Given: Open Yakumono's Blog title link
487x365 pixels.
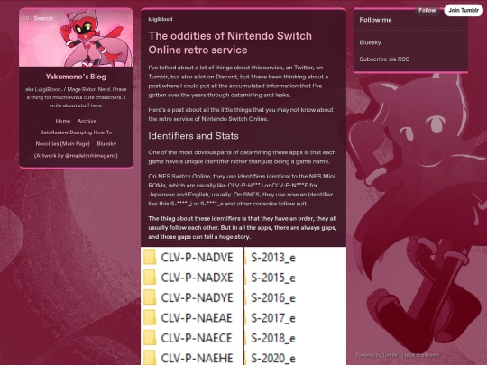Looking at the screenshot, I should pos(76,77).
